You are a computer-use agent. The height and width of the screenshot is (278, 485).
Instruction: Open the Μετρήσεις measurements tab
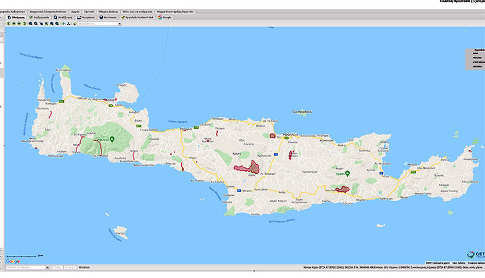[x=86, y=17]
